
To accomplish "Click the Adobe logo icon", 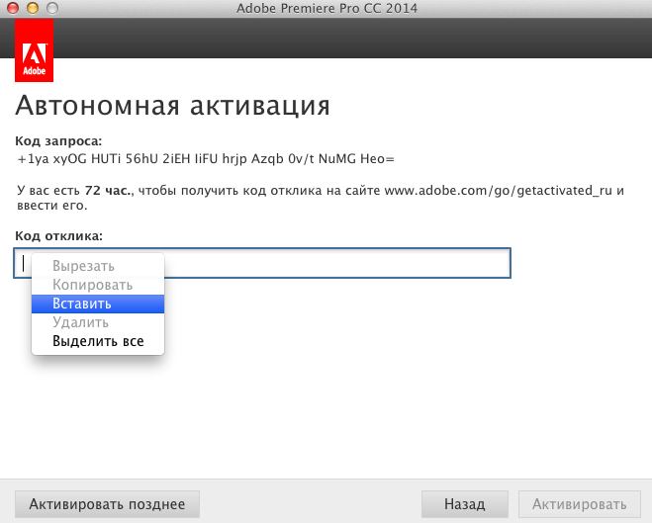I will pyautogui.click(x=34, y=50).
